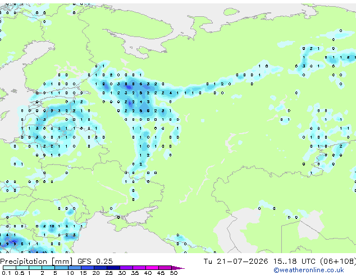356x275 pixels.
Task: Select the 20–25 mm legend swatch
Action: 100,268
